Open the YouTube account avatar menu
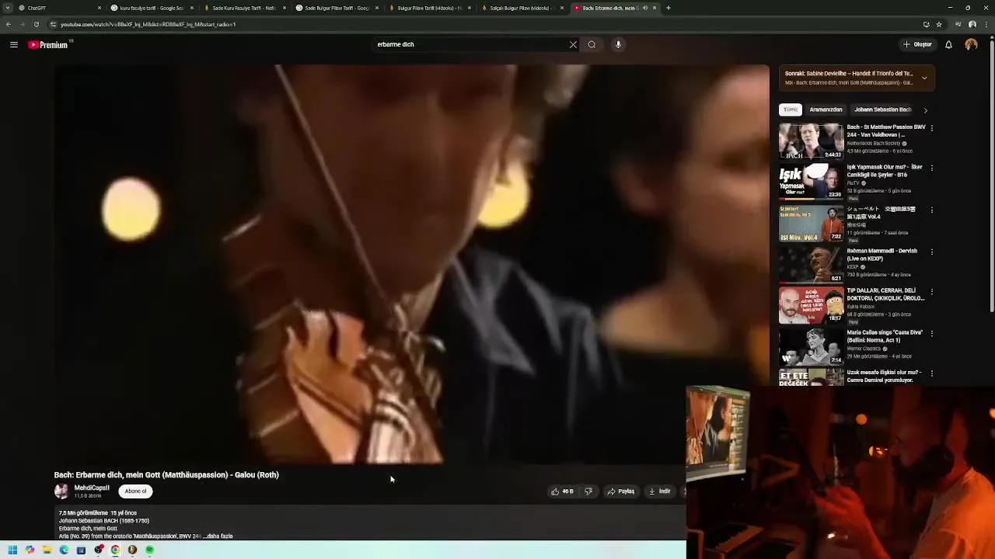Viewport: 995px width, 559px height. coord(971,44)
